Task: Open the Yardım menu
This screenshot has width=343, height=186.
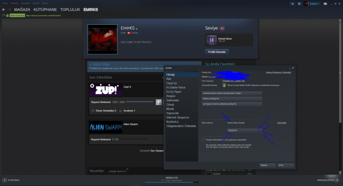Action: coord(45,3)
